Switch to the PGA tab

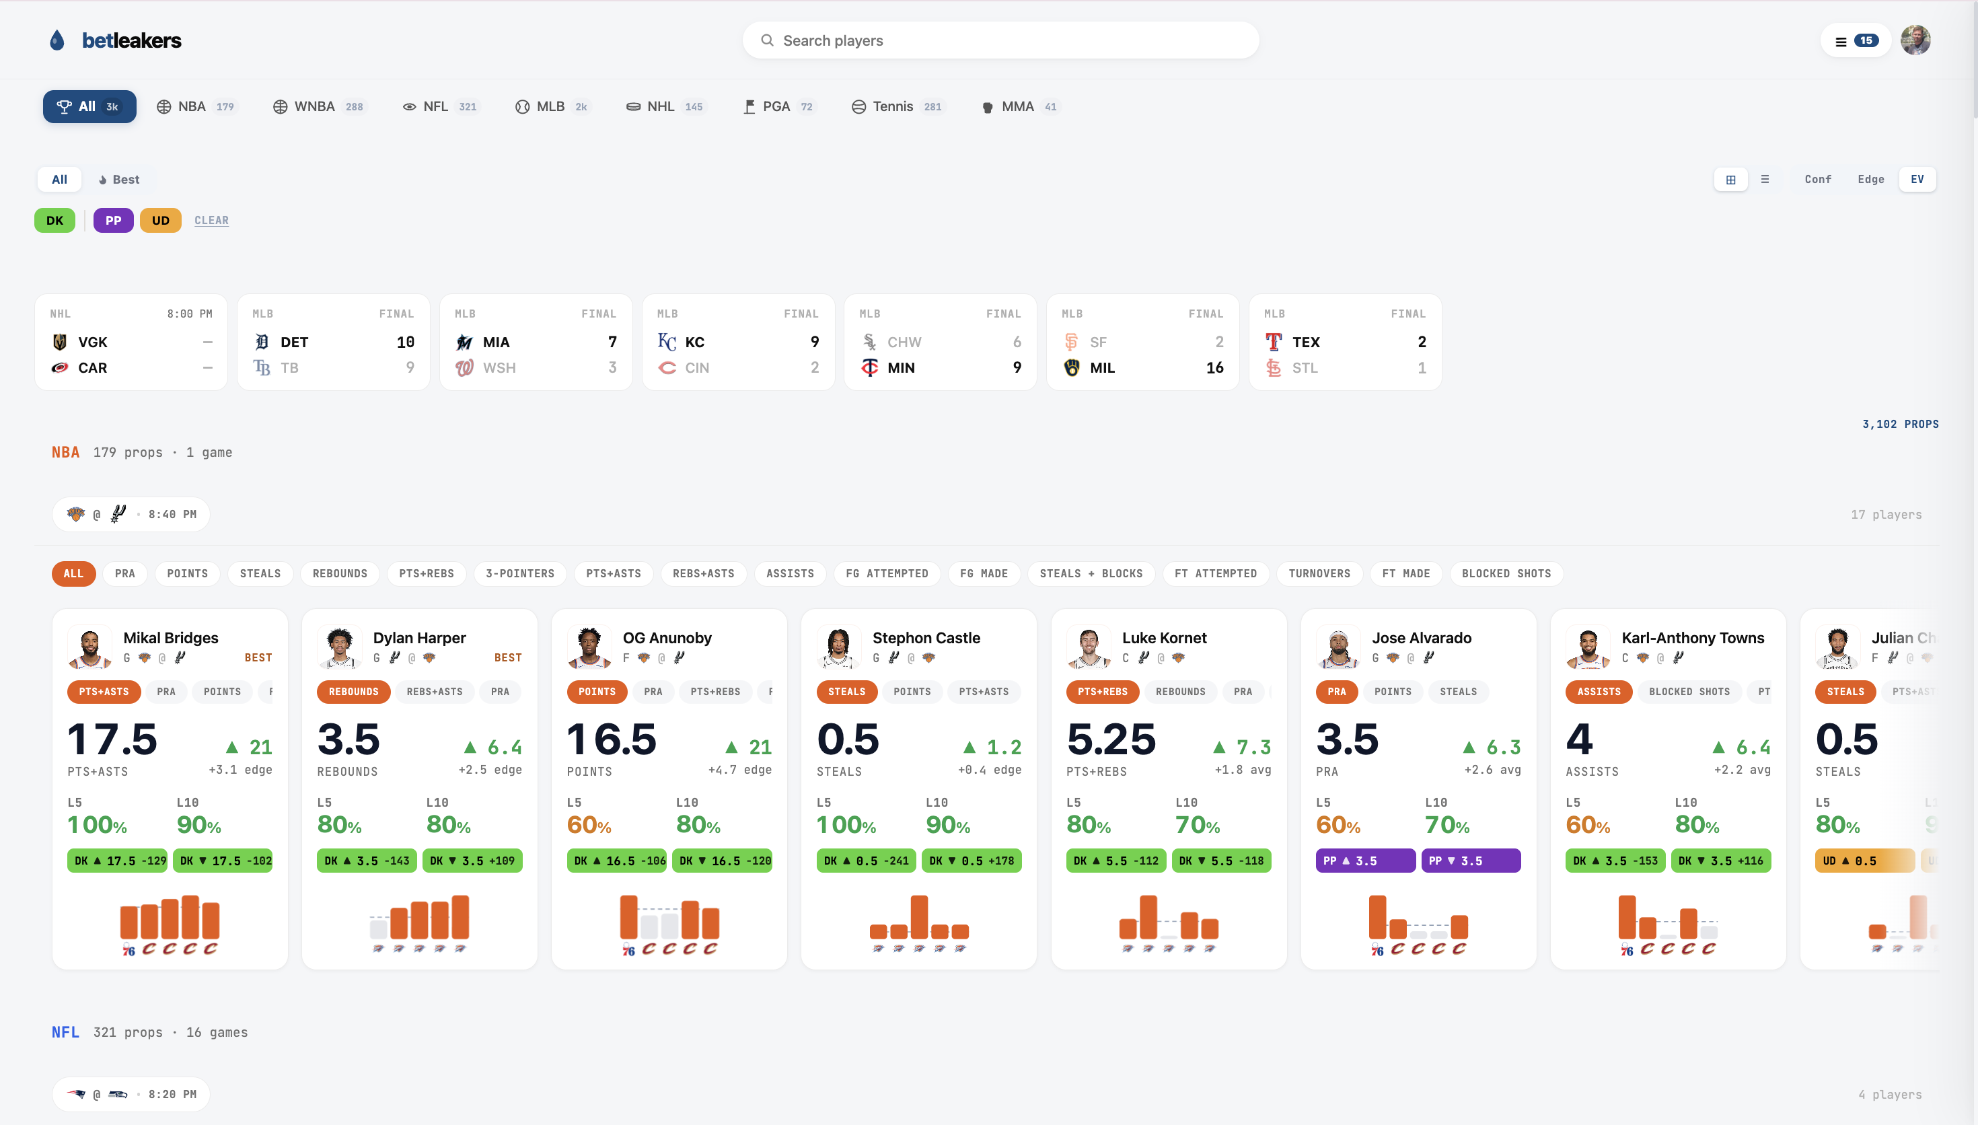[x=778, y=106]
